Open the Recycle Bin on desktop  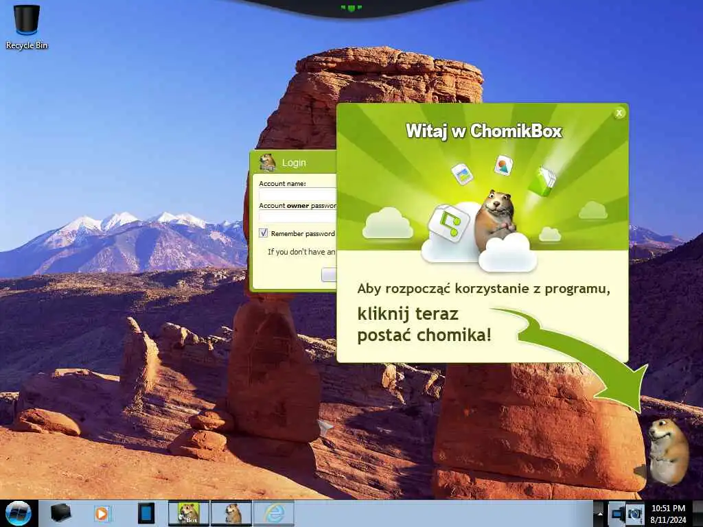pos(27,27)
